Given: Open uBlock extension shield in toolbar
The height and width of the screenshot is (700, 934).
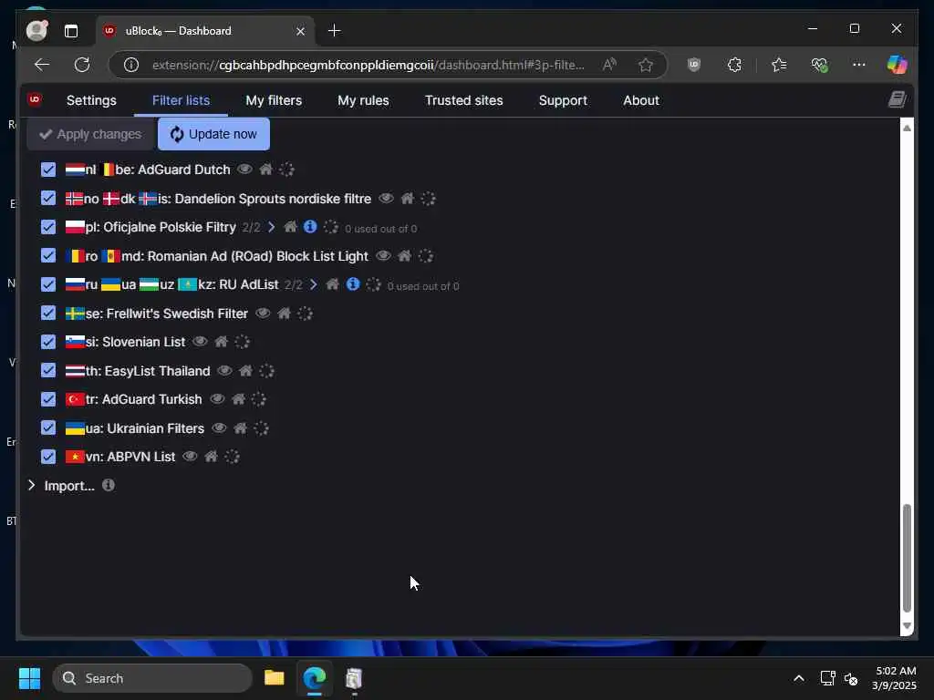Looking at the screenshot, I should (693, 65).
